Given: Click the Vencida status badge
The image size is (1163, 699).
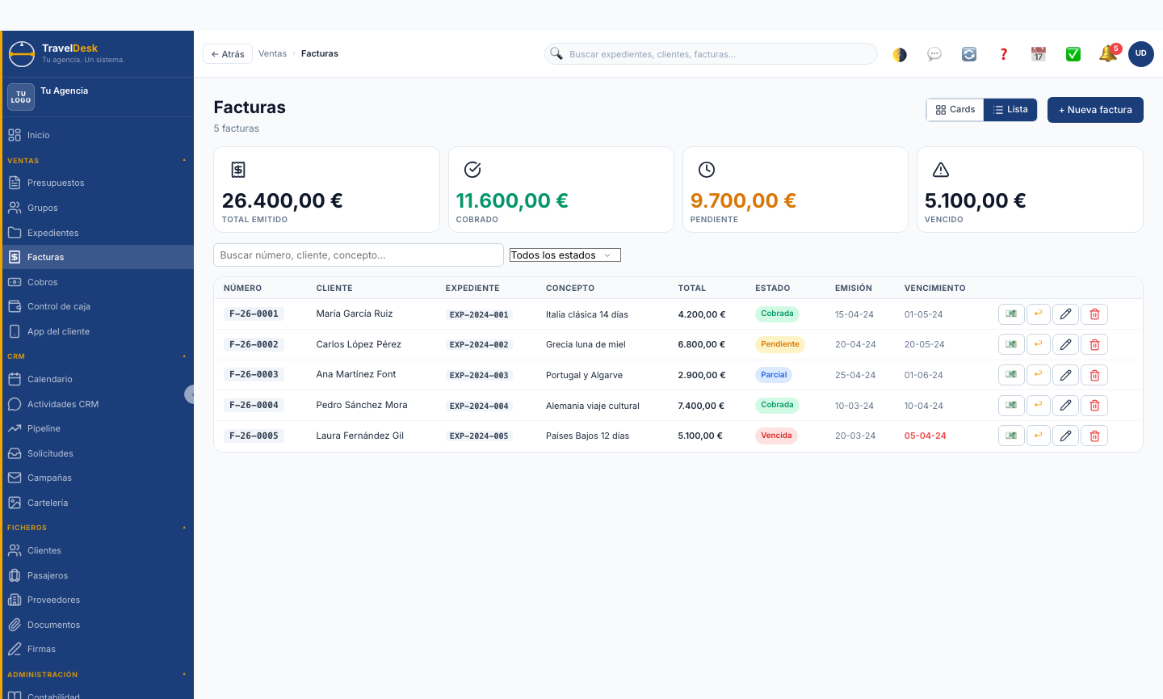Looking at the screenshot, I should point(776,436).
